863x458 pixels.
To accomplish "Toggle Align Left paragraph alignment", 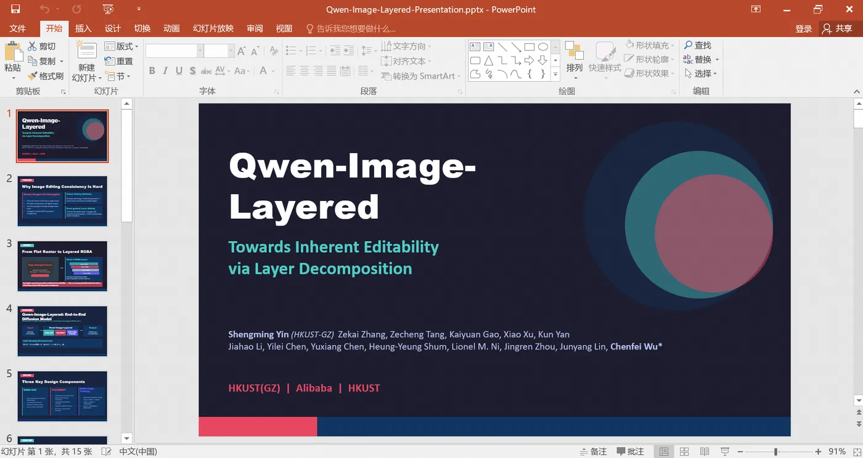I will point(291,71).
